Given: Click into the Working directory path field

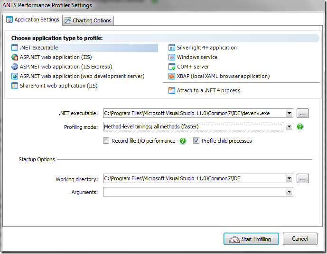Looking at the screenshot, I should (x=194, y=178).
